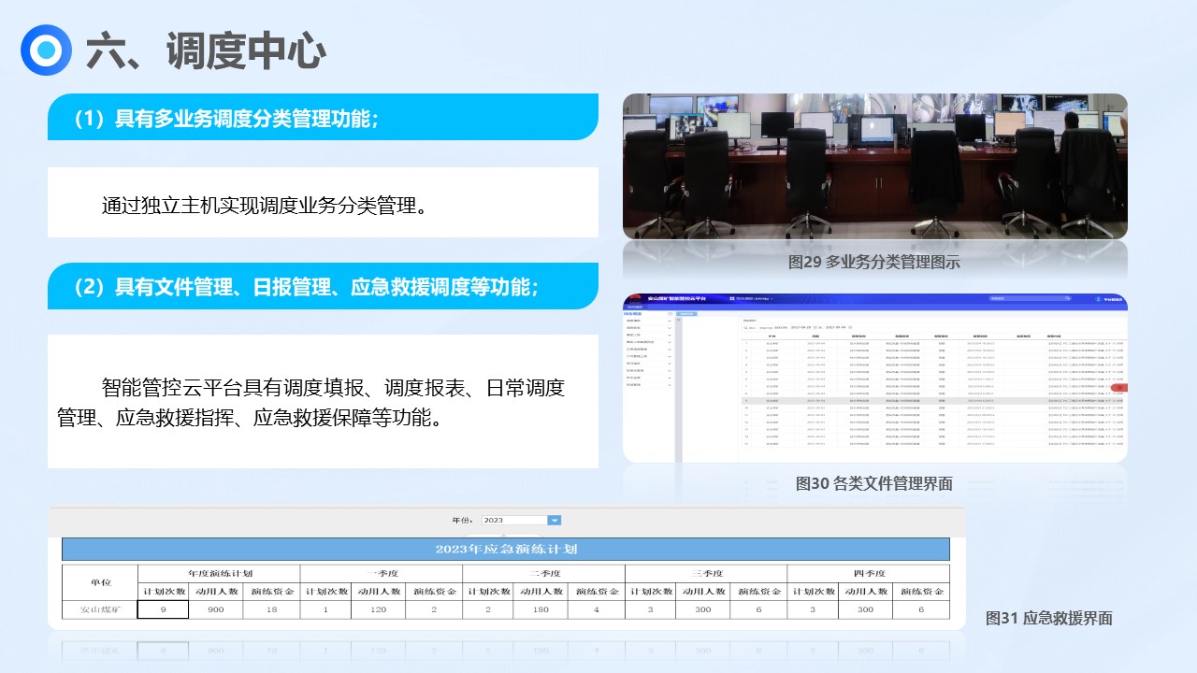
Task: Click the 2023年应急演练计划 table title bar
Action: coord(506,549)
